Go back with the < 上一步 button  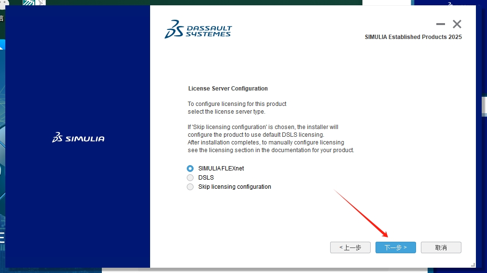click(350, 247)
